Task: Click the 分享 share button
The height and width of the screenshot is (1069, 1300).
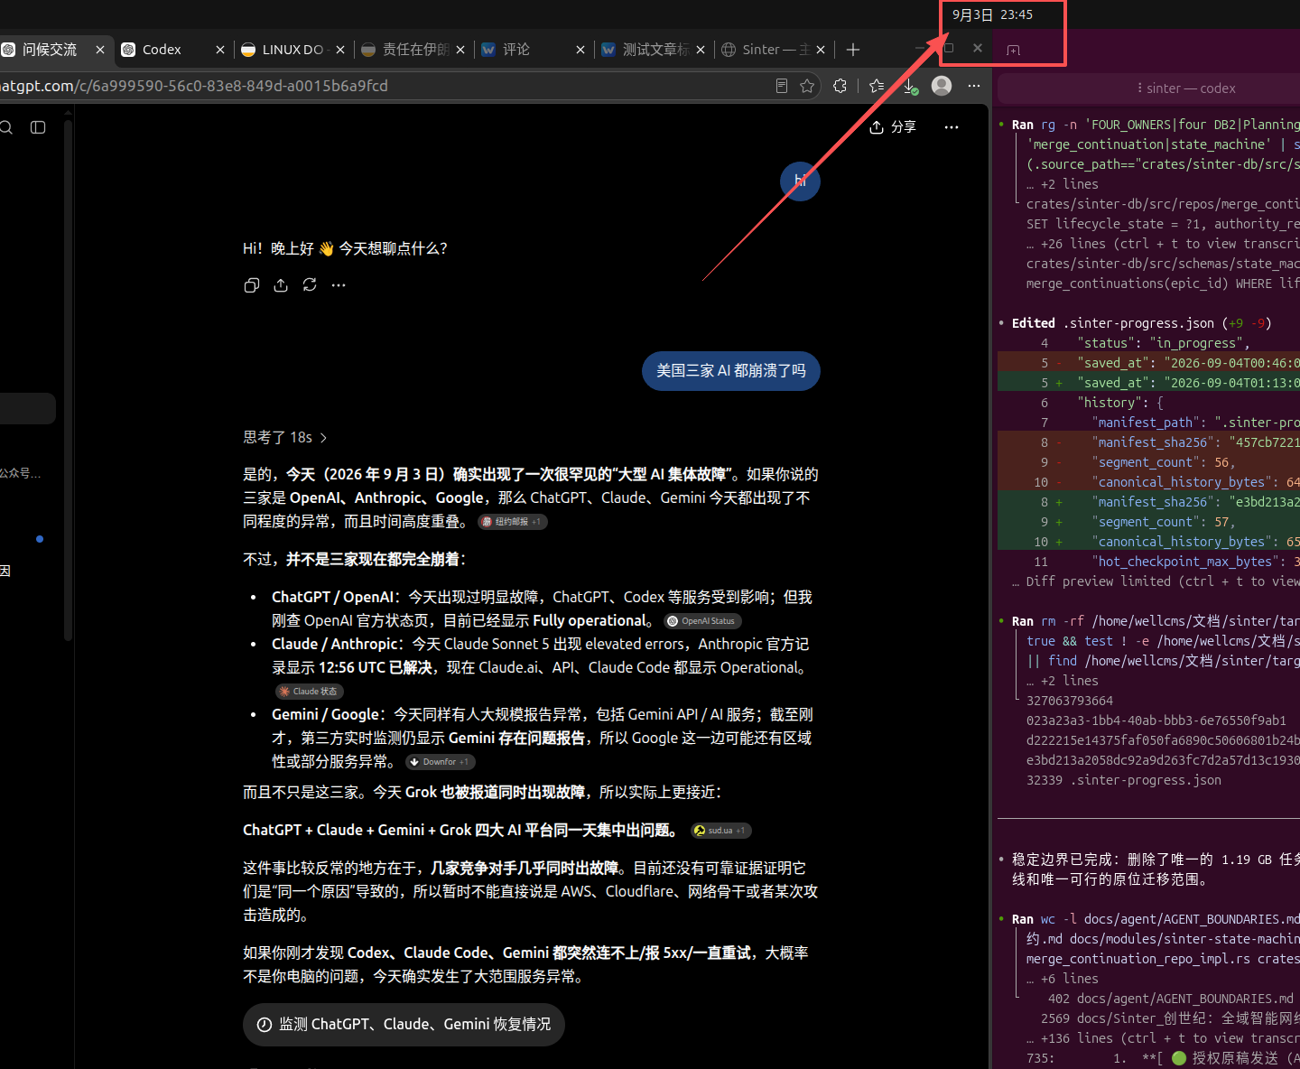Action: click(x=893, y=127)
